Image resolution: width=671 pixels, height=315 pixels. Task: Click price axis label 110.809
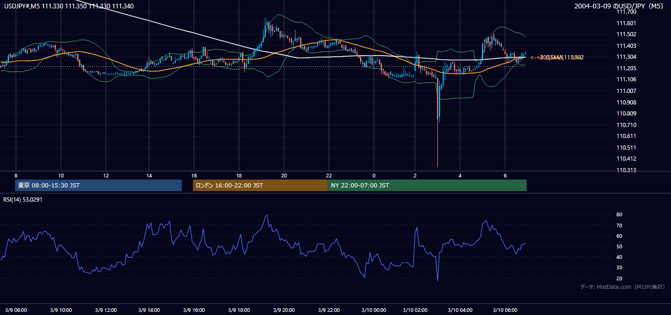tap(626, 113)
